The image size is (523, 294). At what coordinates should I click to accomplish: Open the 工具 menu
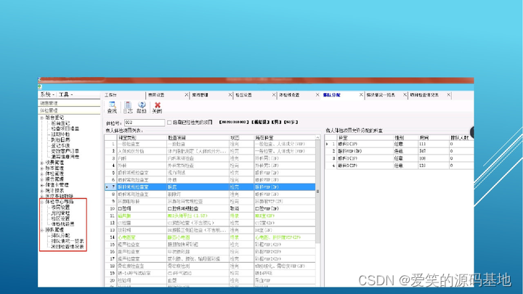[65, 94]
